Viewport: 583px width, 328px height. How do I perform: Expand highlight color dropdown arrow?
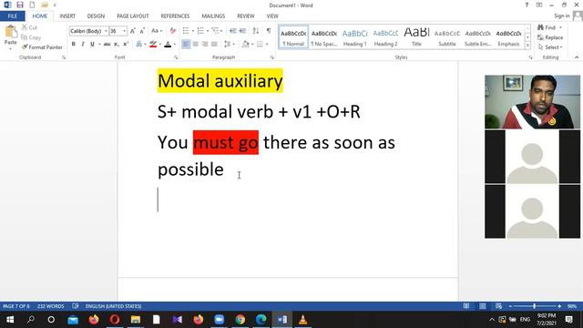[x=160, y=45]
